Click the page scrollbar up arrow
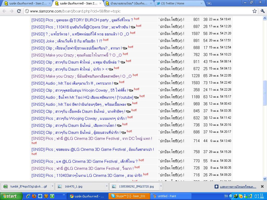The height and width of the screenshot is (200, 267). [x=265, y=18]
